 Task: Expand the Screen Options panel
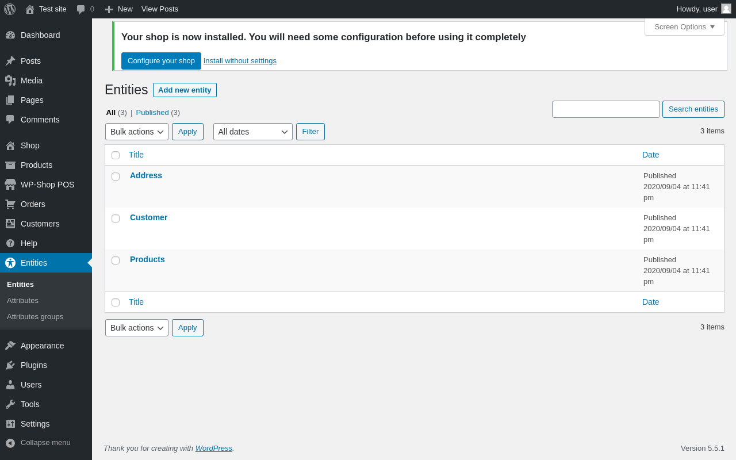pyautogui.click(x=684, y=26)
